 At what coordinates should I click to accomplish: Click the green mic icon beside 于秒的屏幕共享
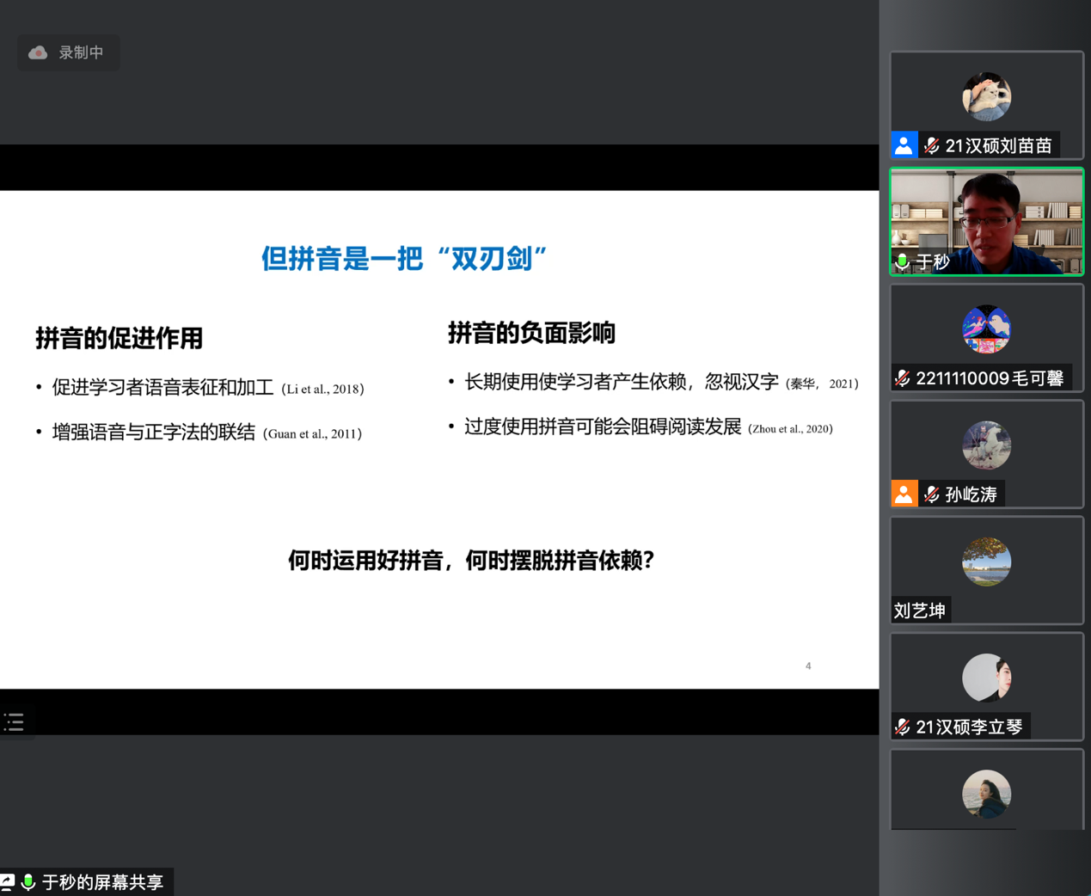pos(28,882)
